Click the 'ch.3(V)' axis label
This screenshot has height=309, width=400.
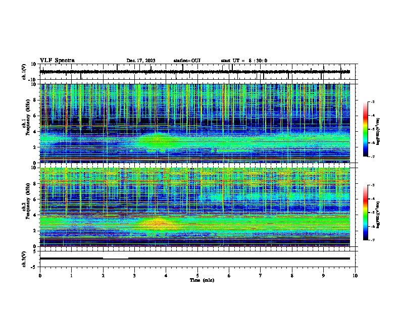[24, 259]
